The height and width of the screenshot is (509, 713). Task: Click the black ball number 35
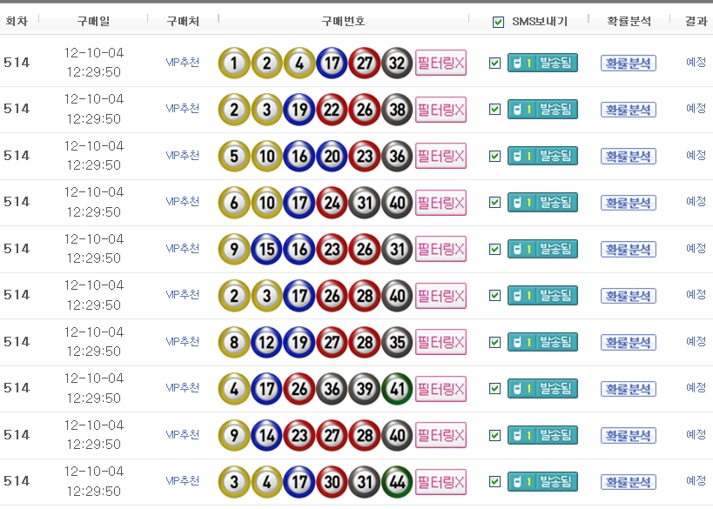pyautogui.click(x=397, y=342)
